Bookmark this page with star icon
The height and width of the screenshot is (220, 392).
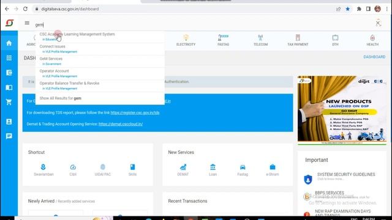(347, 9)
